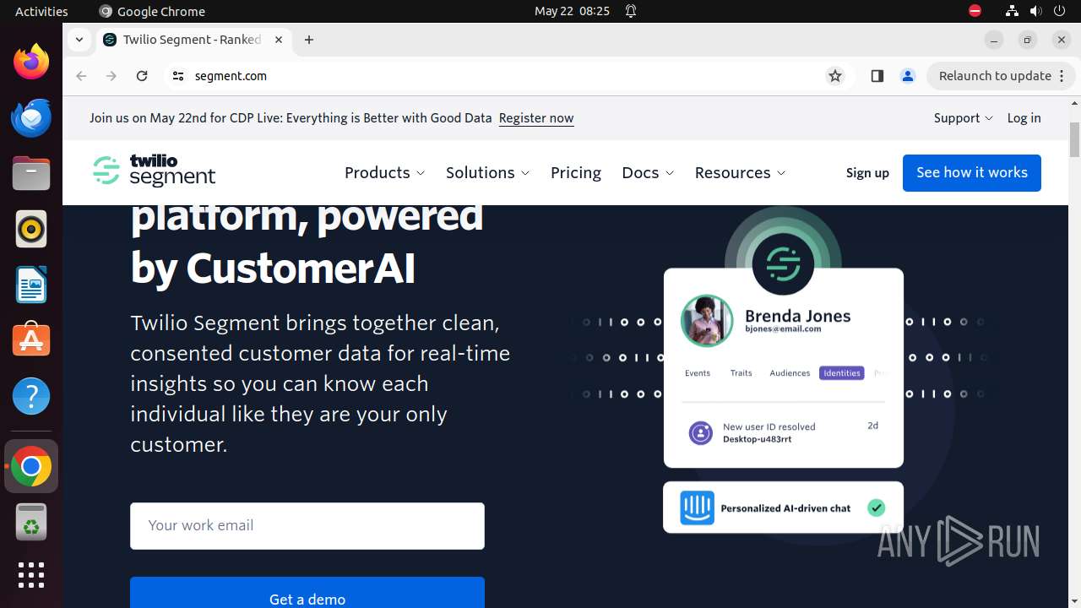Viewport: 1081px width, 608px height.
Task: Open the Files manager dock icon
Action: pos(31,173)
